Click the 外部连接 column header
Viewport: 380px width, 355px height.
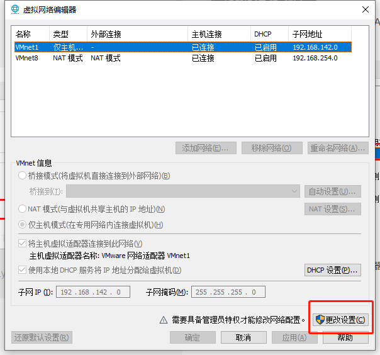click(137, 34)
